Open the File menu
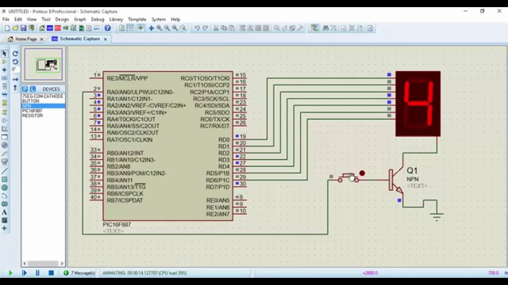Screen dimensions: 508x285 [6, 19]
